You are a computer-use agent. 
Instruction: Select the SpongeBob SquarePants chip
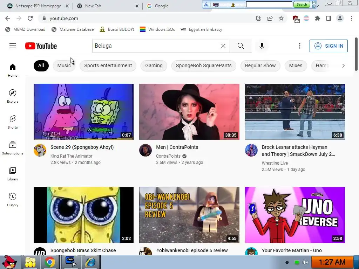(x=204, y=65)
